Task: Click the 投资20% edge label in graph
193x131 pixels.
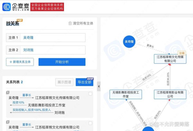Action: click(x=157, y=115)
